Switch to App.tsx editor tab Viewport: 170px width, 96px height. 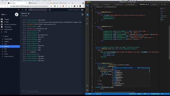[x=154, y=4]
